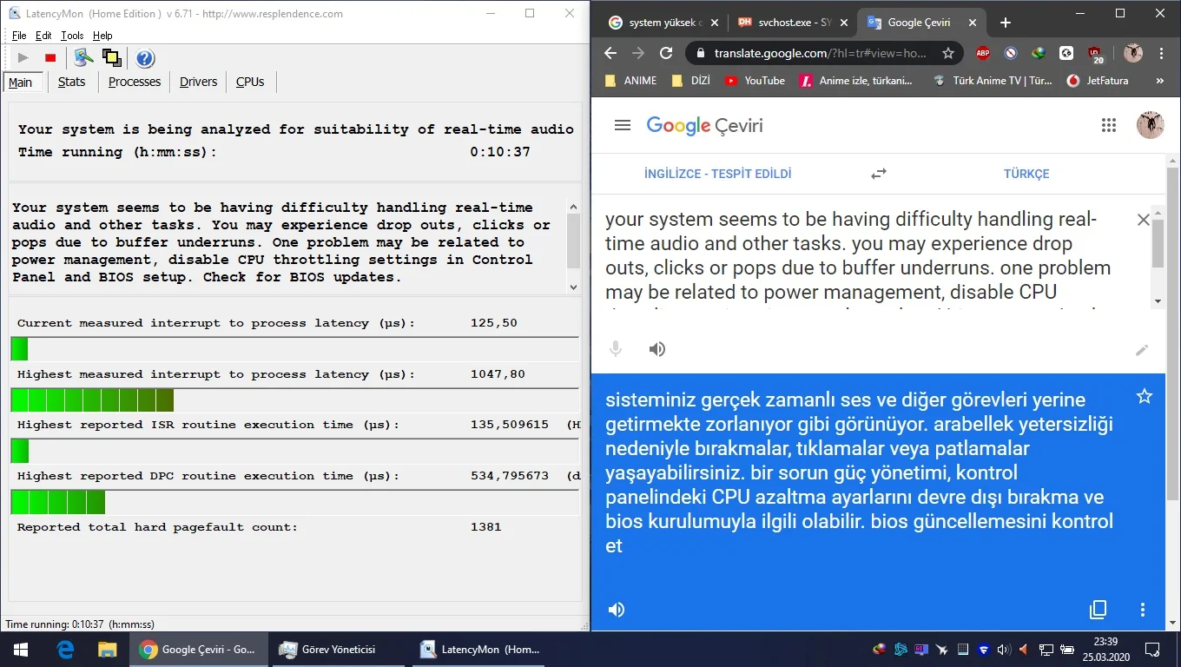Open the DİZİ bookmarks folder

690,81
